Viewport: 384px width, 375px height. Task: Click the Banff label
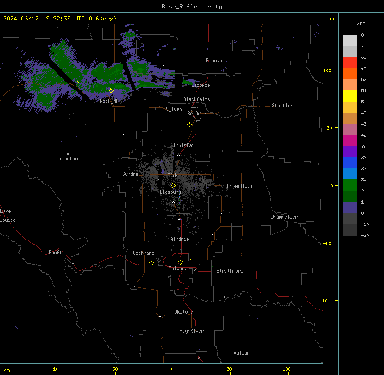click(x=55, y=253)
